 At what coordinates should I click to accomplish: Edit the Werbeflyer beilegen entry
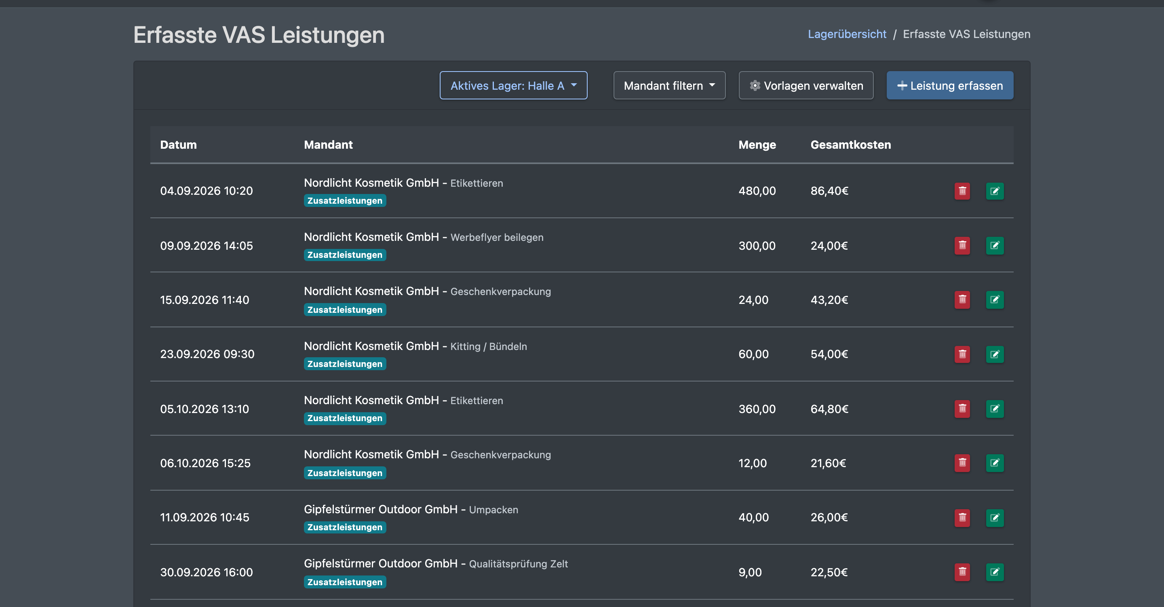(995, 245)
